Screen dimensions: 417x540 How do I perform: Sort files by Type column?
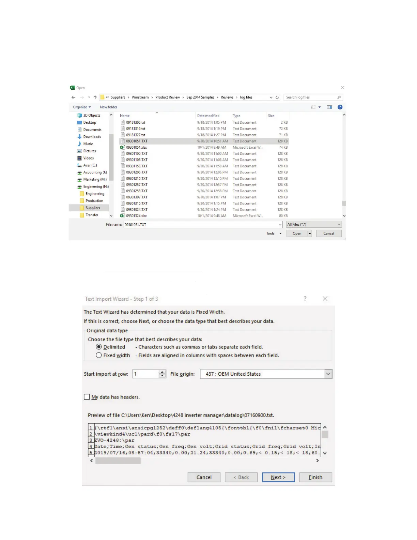[236, 116]
